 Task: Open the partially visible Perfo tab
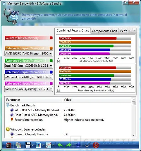124,31
